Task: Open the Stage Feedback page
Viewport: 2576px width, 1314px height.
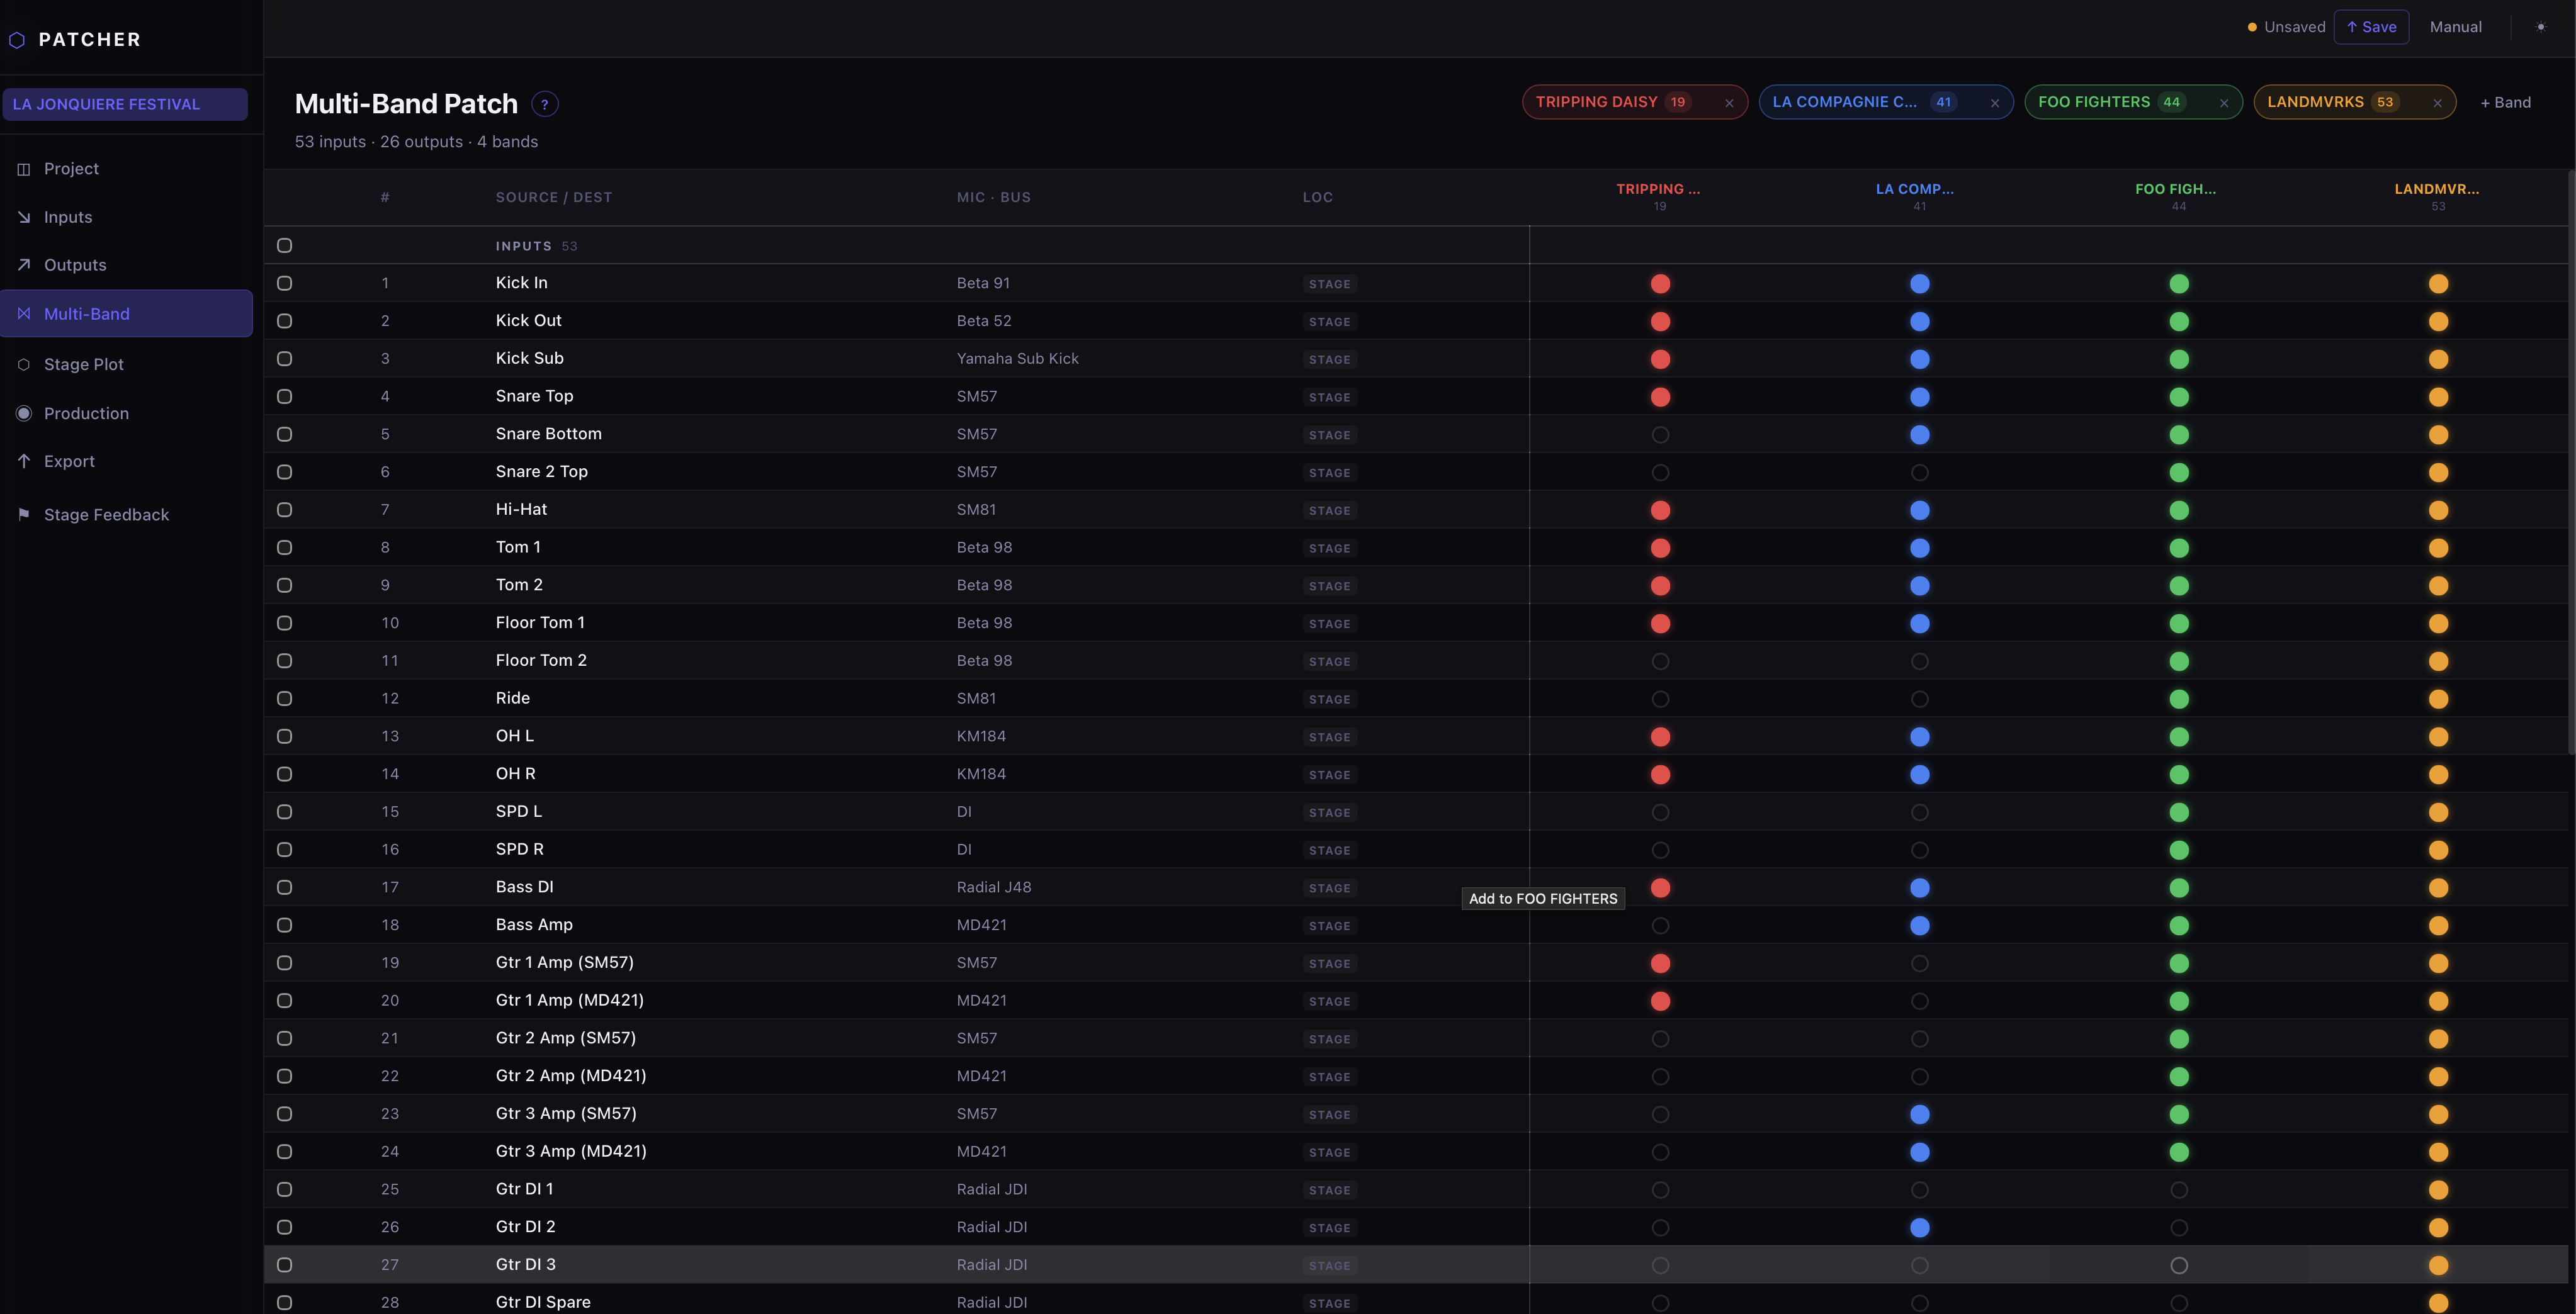Action: point(126,515)
